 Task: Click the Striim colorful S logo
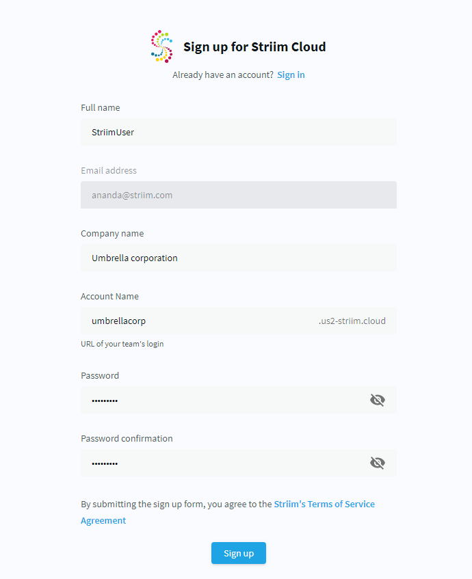click(x=161, y=46)
